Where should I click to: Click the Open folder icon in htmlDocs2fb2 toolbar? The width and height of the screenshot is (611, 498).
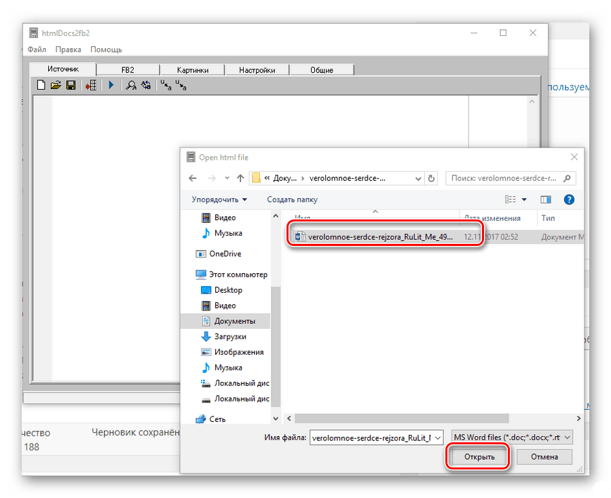(x=56, y=85)
